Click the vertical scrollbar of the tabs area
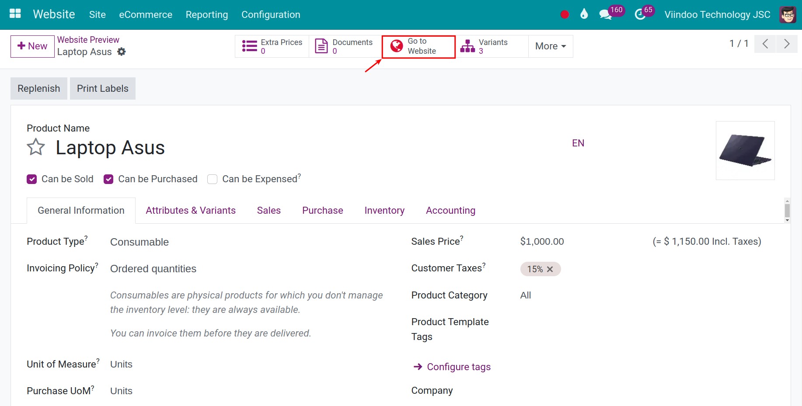This screenshot has height=406, width=802. (x=787, y=211)
